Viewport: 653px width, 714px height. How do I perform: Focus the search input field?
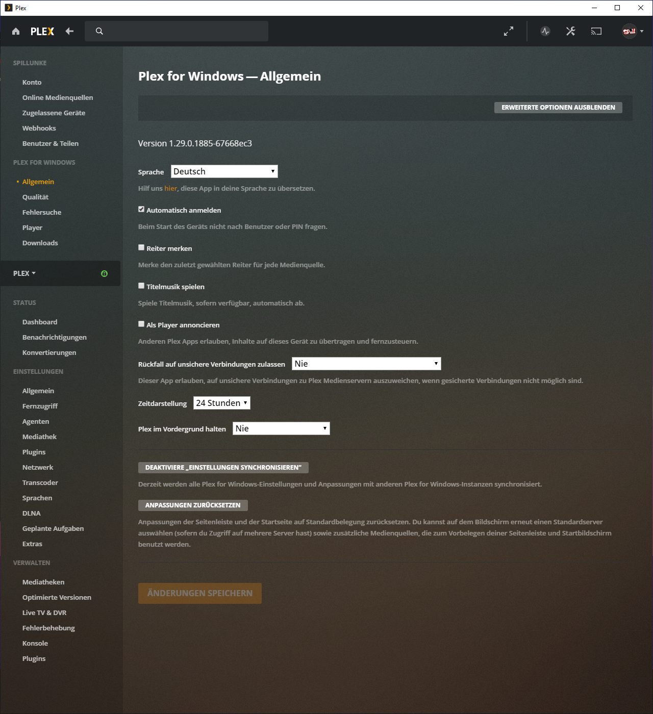coord(177,31)
